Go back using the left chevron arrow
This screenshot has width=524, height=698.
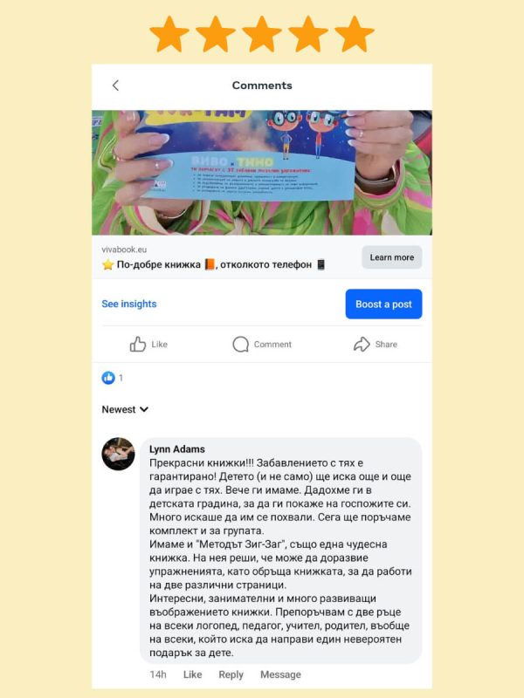coord(115,86)
